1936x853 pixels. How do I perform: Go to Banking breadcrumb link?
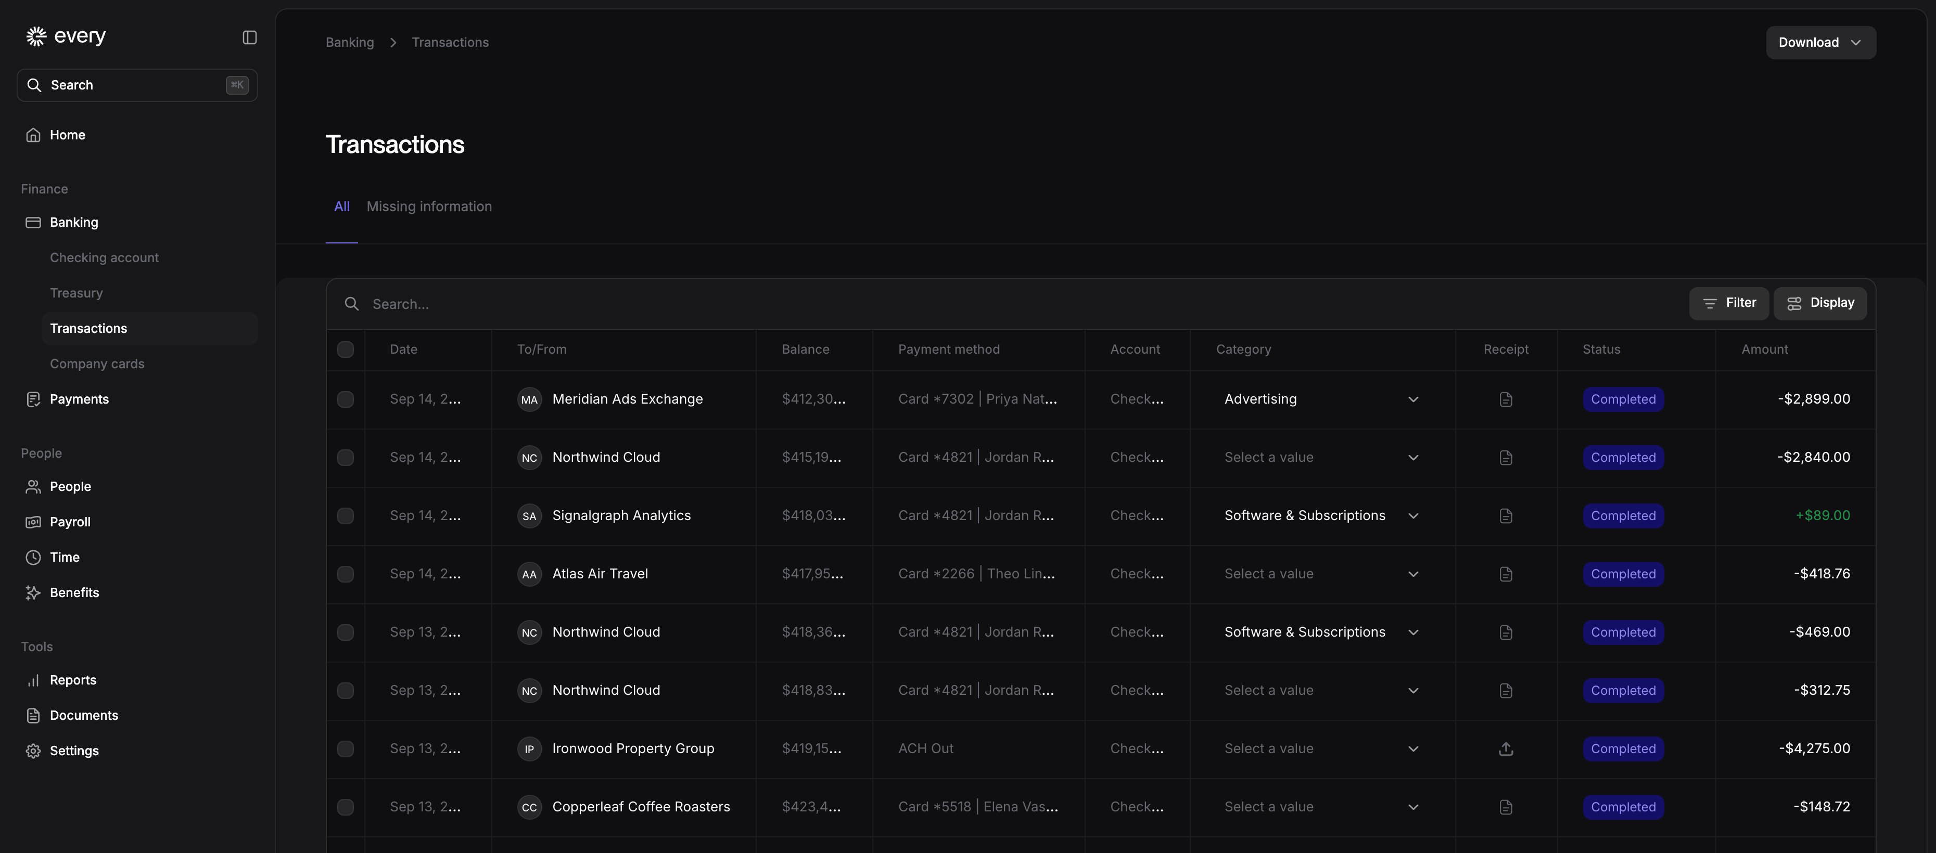click(x=350, y=43)
